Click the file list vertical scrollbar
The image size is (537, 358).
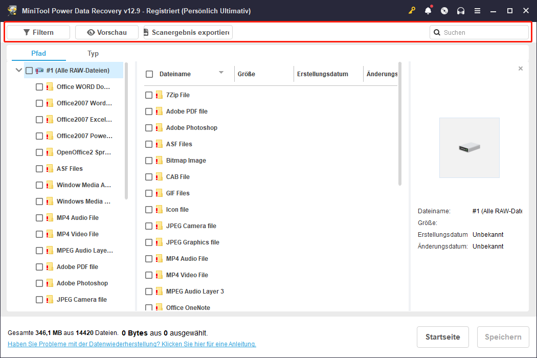(399, 124)
